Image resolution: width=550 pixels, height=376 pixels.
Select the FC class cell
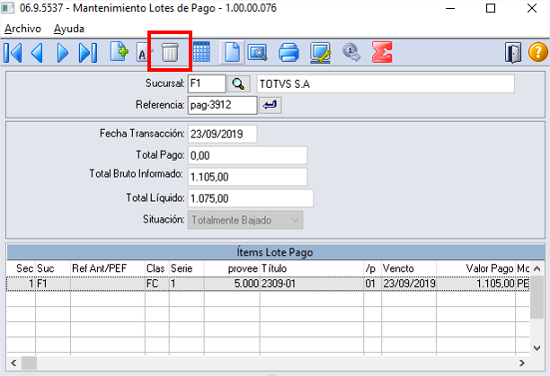[157, 284]
